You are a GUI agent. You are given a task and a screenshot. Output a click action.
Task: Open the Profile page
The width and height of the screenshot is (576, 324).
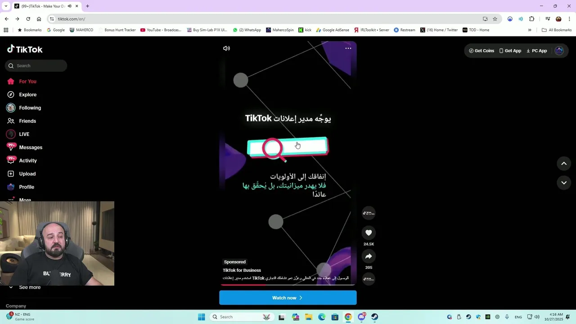27,187
